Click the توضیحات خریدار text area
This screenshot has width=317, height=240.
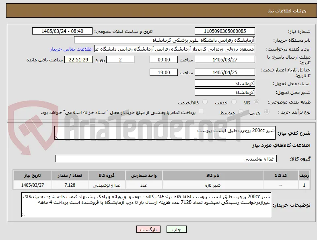[x=146, y=205]
